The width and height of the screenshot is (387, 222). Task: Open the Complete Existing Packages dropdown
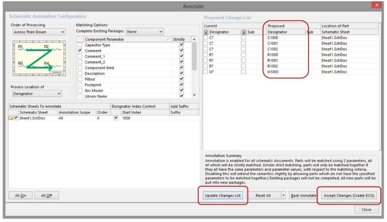[145, 32]
